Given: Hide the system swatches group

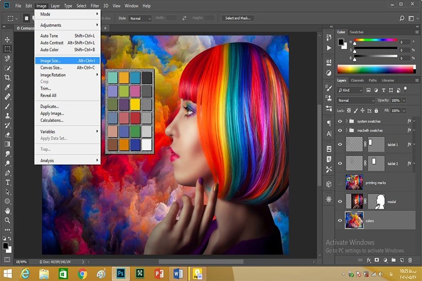Looking at the screenshot, I should coord(340,121).
